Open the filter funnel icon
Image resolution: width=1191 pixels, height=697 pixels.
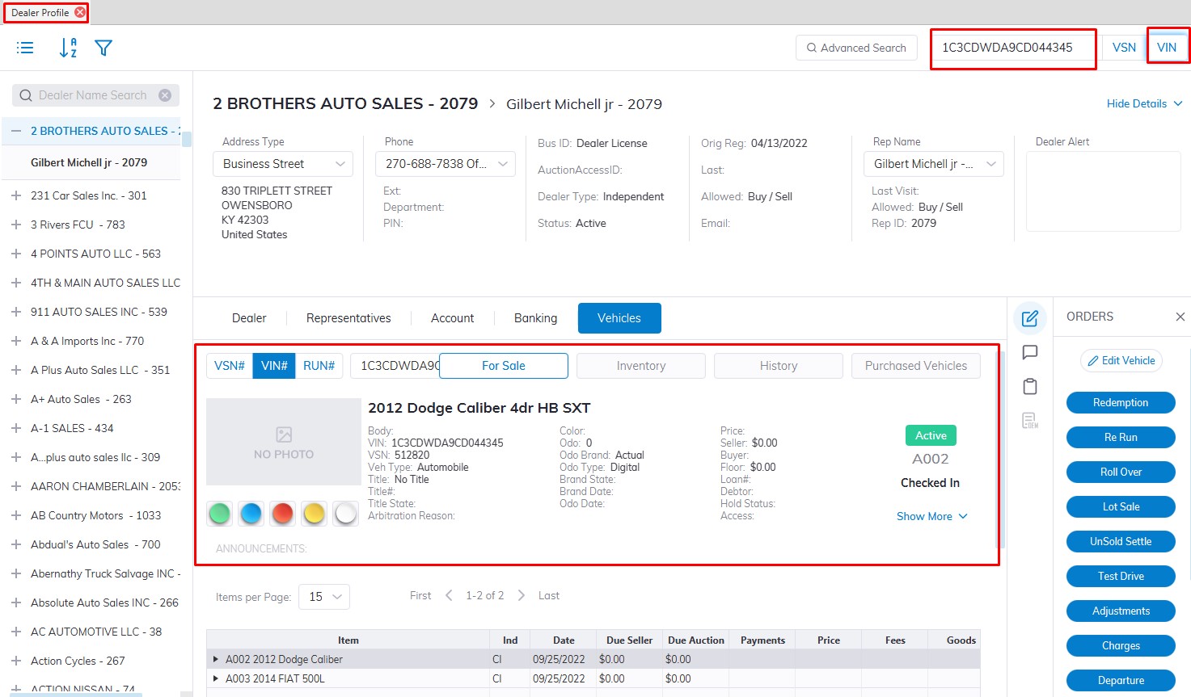tap(103, 48)
